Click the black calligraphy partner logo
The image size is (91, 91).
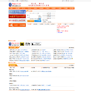pyautogui.click(x=28, y=44)
